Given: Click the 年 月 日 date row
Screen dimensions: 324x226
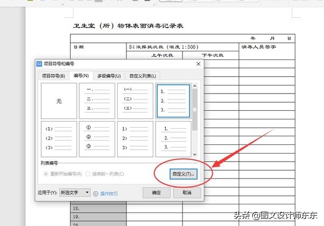Looking at the screenshot, I should (183, 38).
